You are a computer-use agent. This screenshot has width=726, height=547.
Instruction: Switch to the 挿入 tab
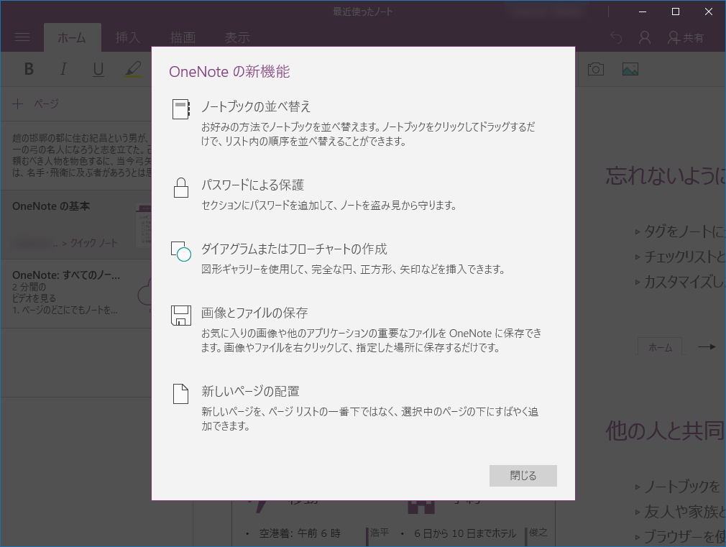click(127, 37)
